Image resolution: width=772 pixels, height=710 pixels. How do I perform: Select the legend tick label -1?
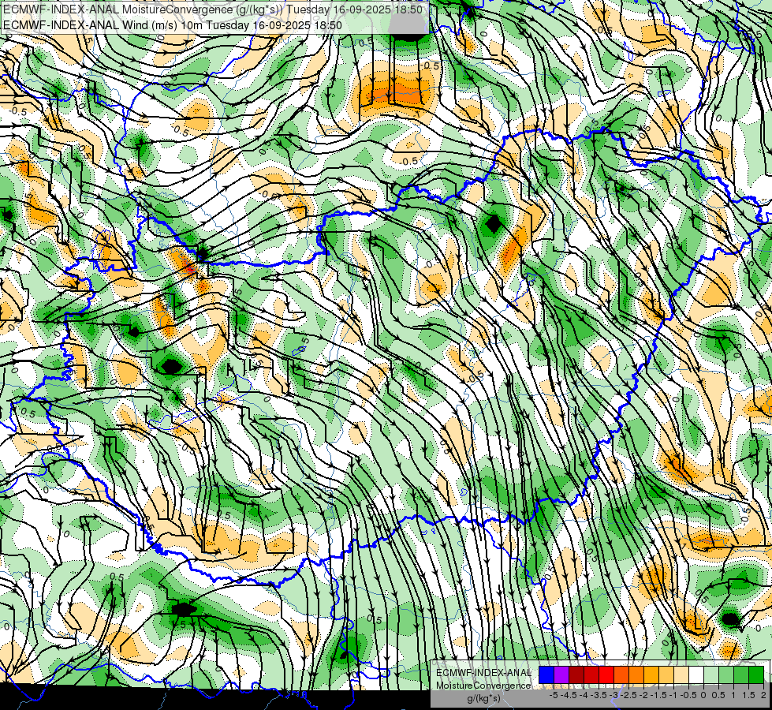tap(673, 695)
